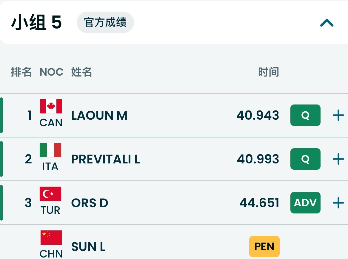Expand PREVITALI L row using plus sign

[338, 159]
